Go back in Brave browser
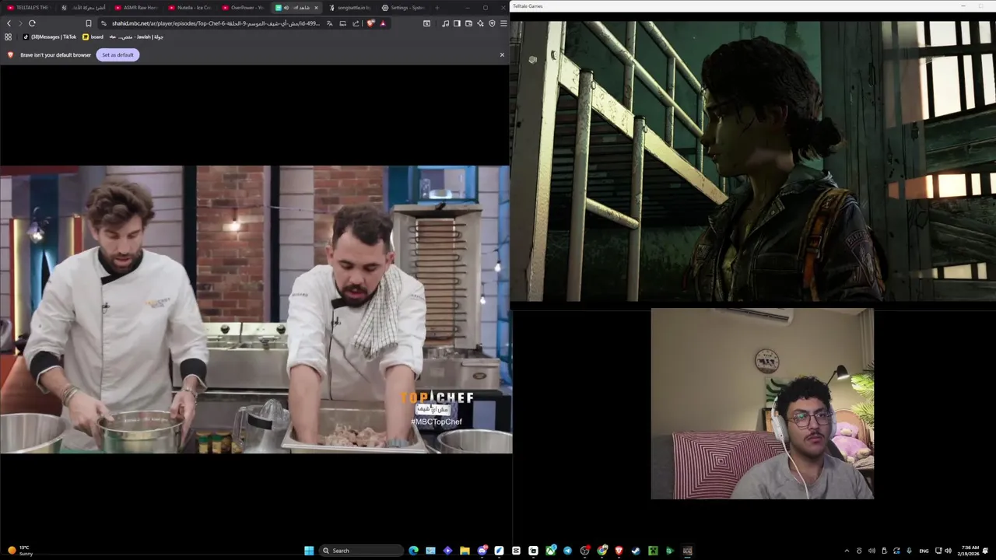 pyautogui.click(x=9, y=23)
